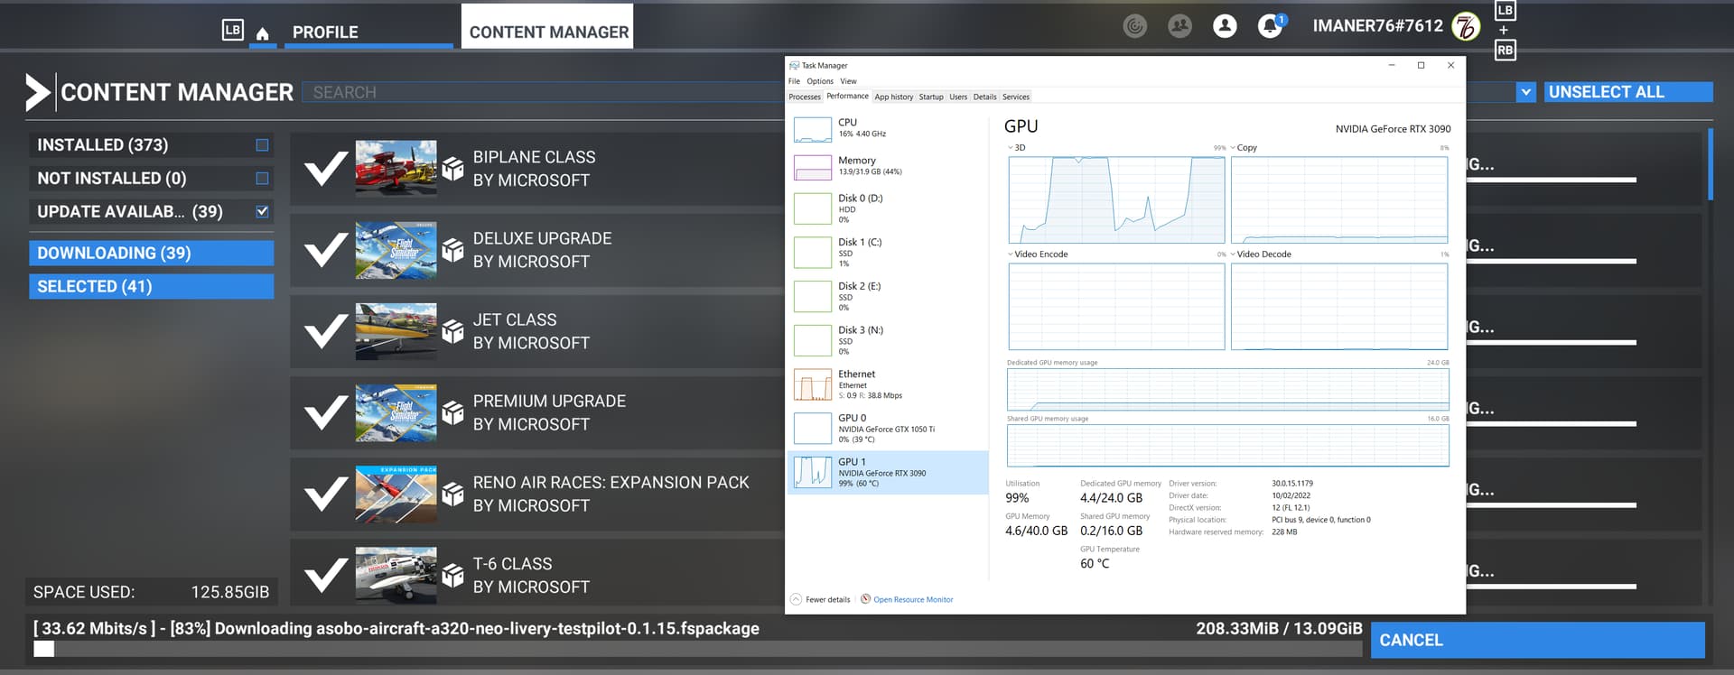This screenshot has height=675, width=1734.
Task: Open the Reno Air Races thumbnail
Action: pos(396,494)
